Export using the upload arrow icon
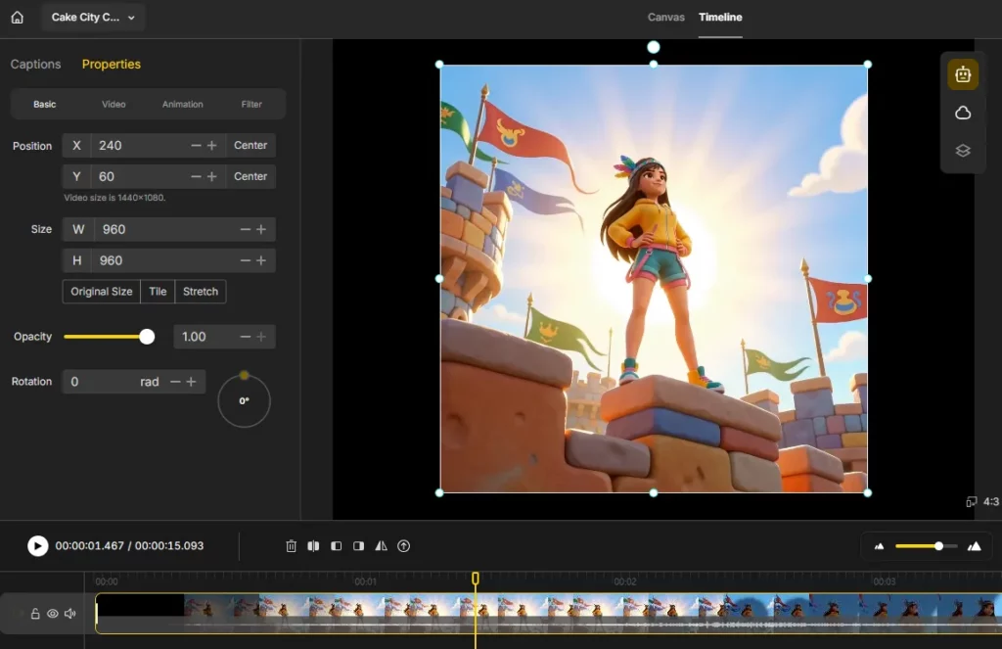The image size is (1002, 649). point(403,546)
